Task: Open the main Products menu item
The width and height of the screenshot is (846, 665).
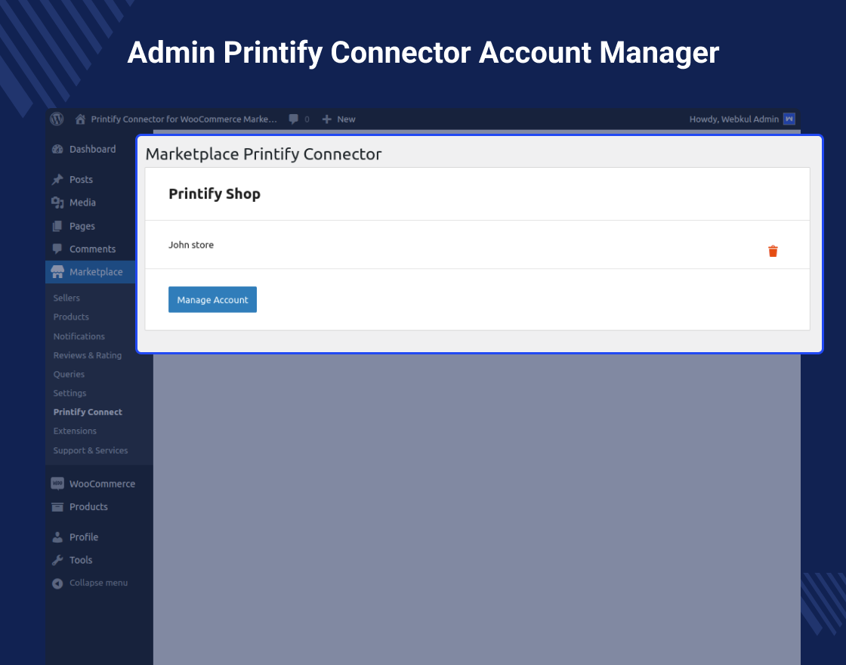Action: 88,507
